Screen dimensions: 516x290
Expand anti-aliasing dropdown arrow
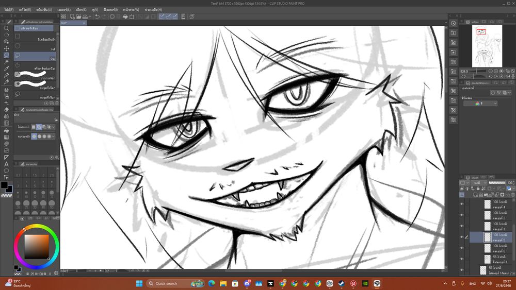click(53, 137)
